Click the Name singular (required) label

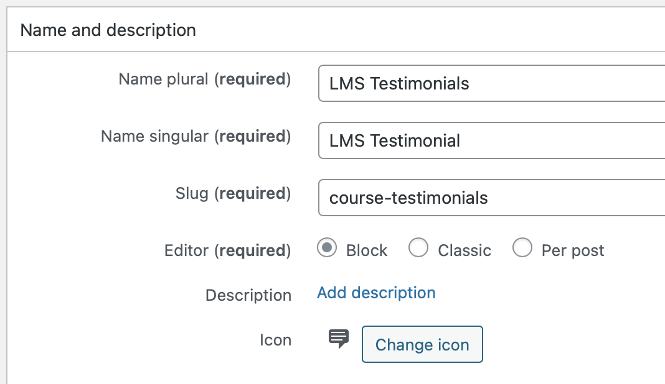click(x=196, y=136)
